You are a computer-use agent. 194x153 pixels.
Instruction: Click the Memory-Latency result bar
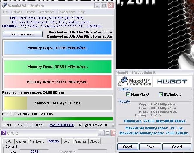point(57,103)
